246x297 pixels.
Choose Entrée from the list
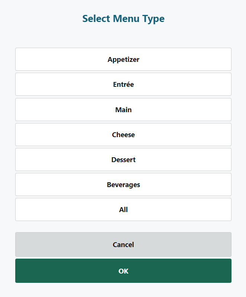[123, 84]
